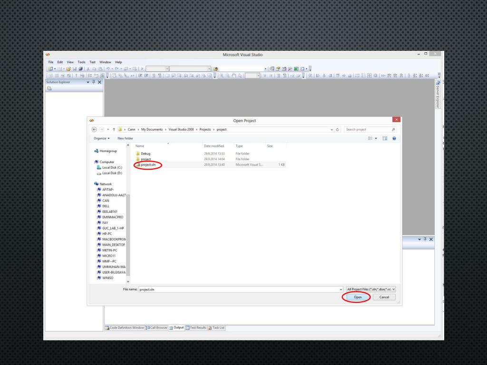The width and height of the screenshot is (487, 365).
Task: Sort by Date modified column
Action: (x=214, y=146)
